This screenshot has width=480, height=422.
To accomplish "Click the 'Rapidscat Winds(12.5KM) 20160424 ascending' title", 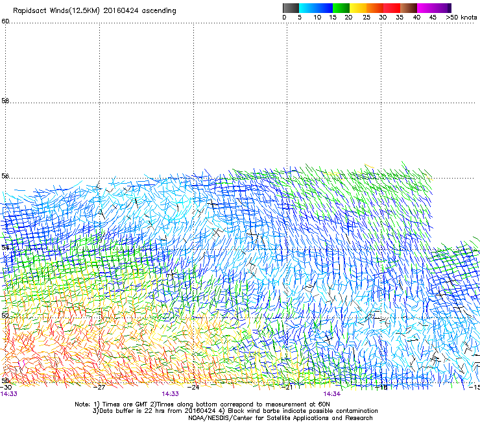I will [x=95, y=11].
